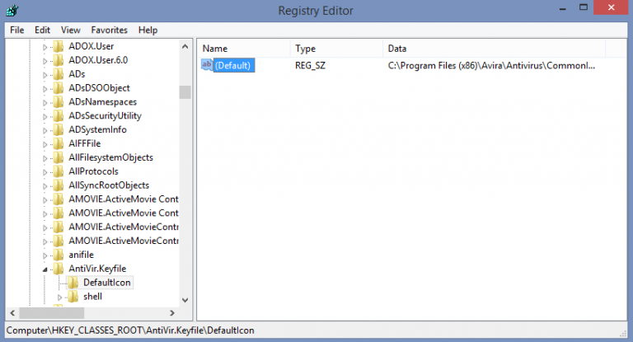The width and height of the screenshot is (633, 342).
Task: Click the AllProtocols folder icon
Action: click(x=59, y=171)
